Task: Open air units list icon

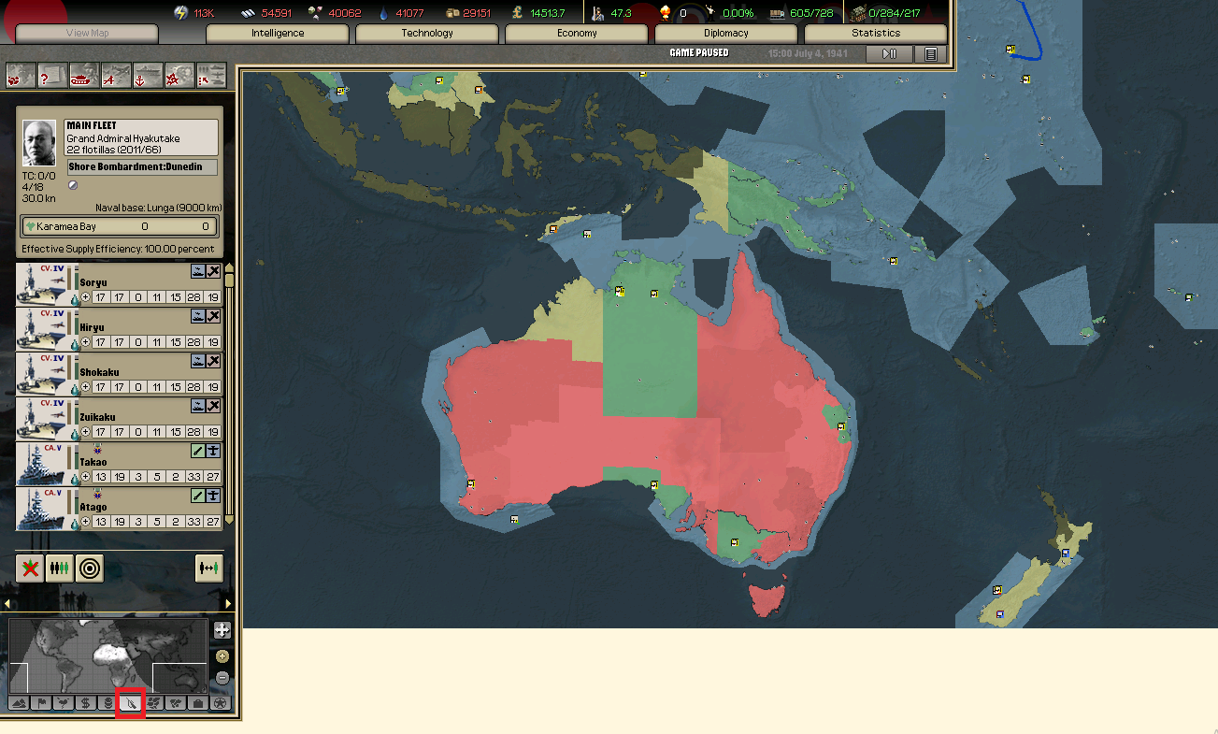Action: (116, 75)
